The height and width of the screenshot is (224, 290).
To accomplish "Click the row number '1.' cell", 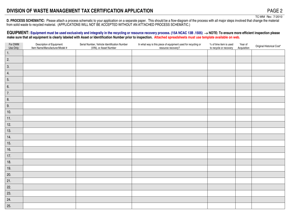I will (14, 53).
